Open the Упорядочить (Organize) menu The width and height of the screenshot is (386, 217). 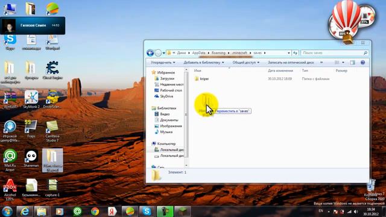coord(163,63)
